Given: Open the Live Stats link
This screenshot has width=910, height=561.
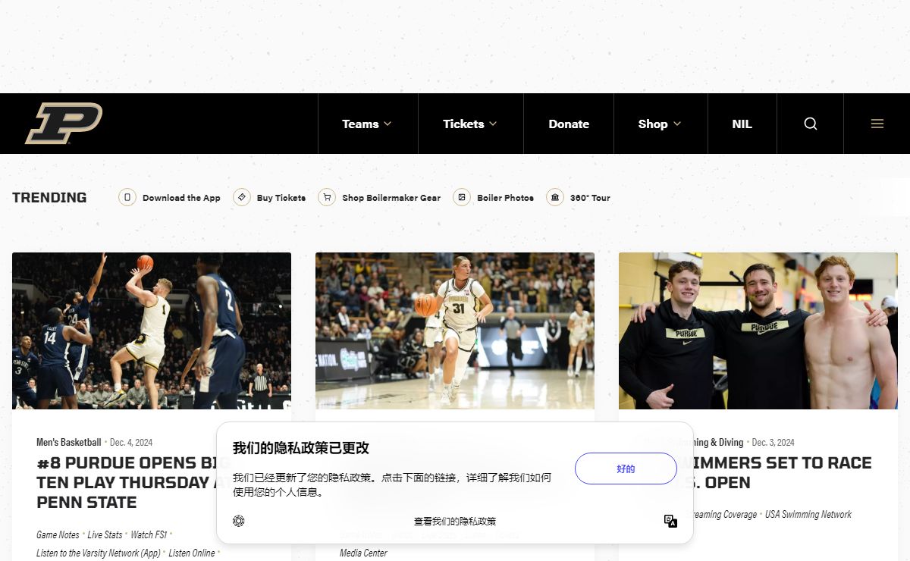Looking at the screenshot, I should (x=105, y=534).
